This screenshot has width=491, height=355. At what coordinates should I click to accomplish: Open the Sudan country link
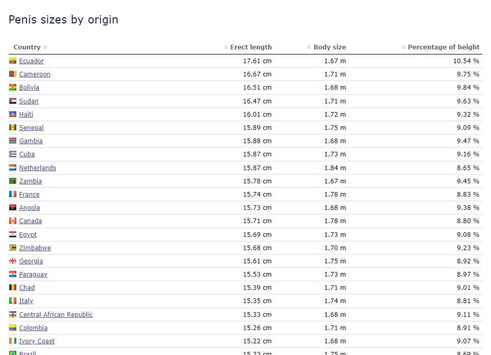(29, 101)
